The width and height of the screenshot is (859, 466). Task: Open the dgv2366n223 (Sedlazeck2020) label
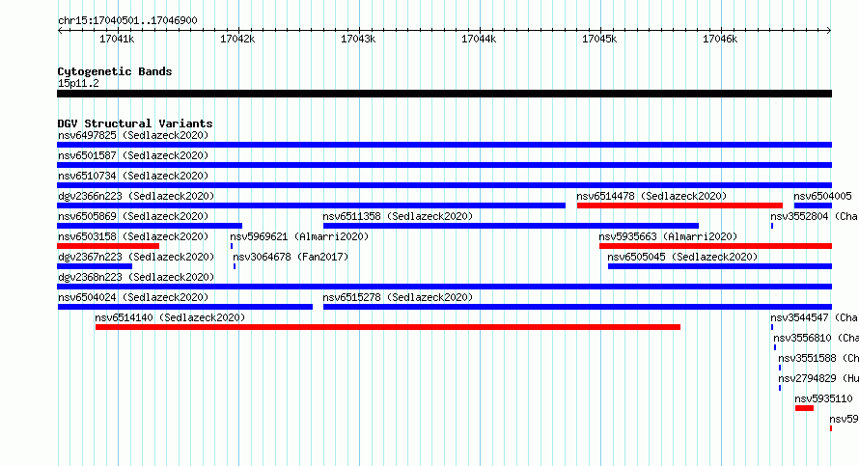pos(136,196)
